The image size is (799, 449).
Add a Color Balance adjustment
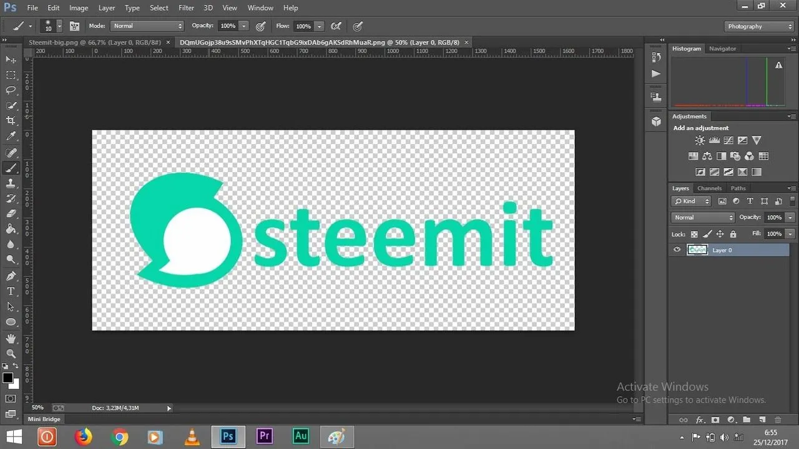click(x=707, y=156)
